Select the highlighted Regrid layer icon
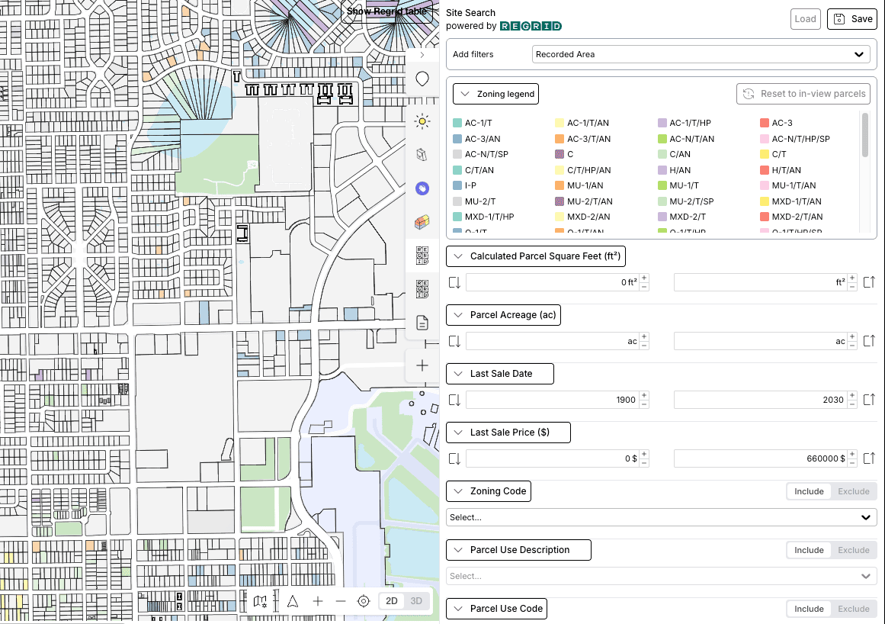The width and height of the screenshot is (885, 624). (422, 256)
